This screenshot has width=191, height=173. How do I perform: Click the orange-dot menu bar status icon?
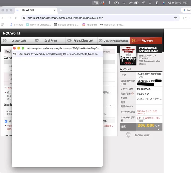(103, 3)
